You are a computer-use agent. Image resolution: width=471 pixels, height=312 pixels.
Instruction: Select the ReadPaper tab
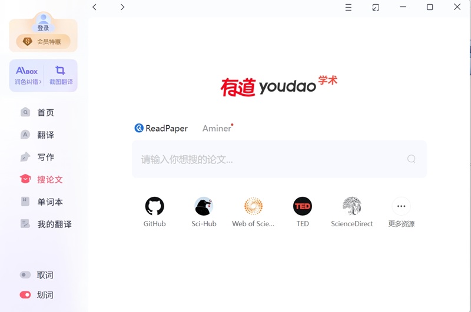161,128
